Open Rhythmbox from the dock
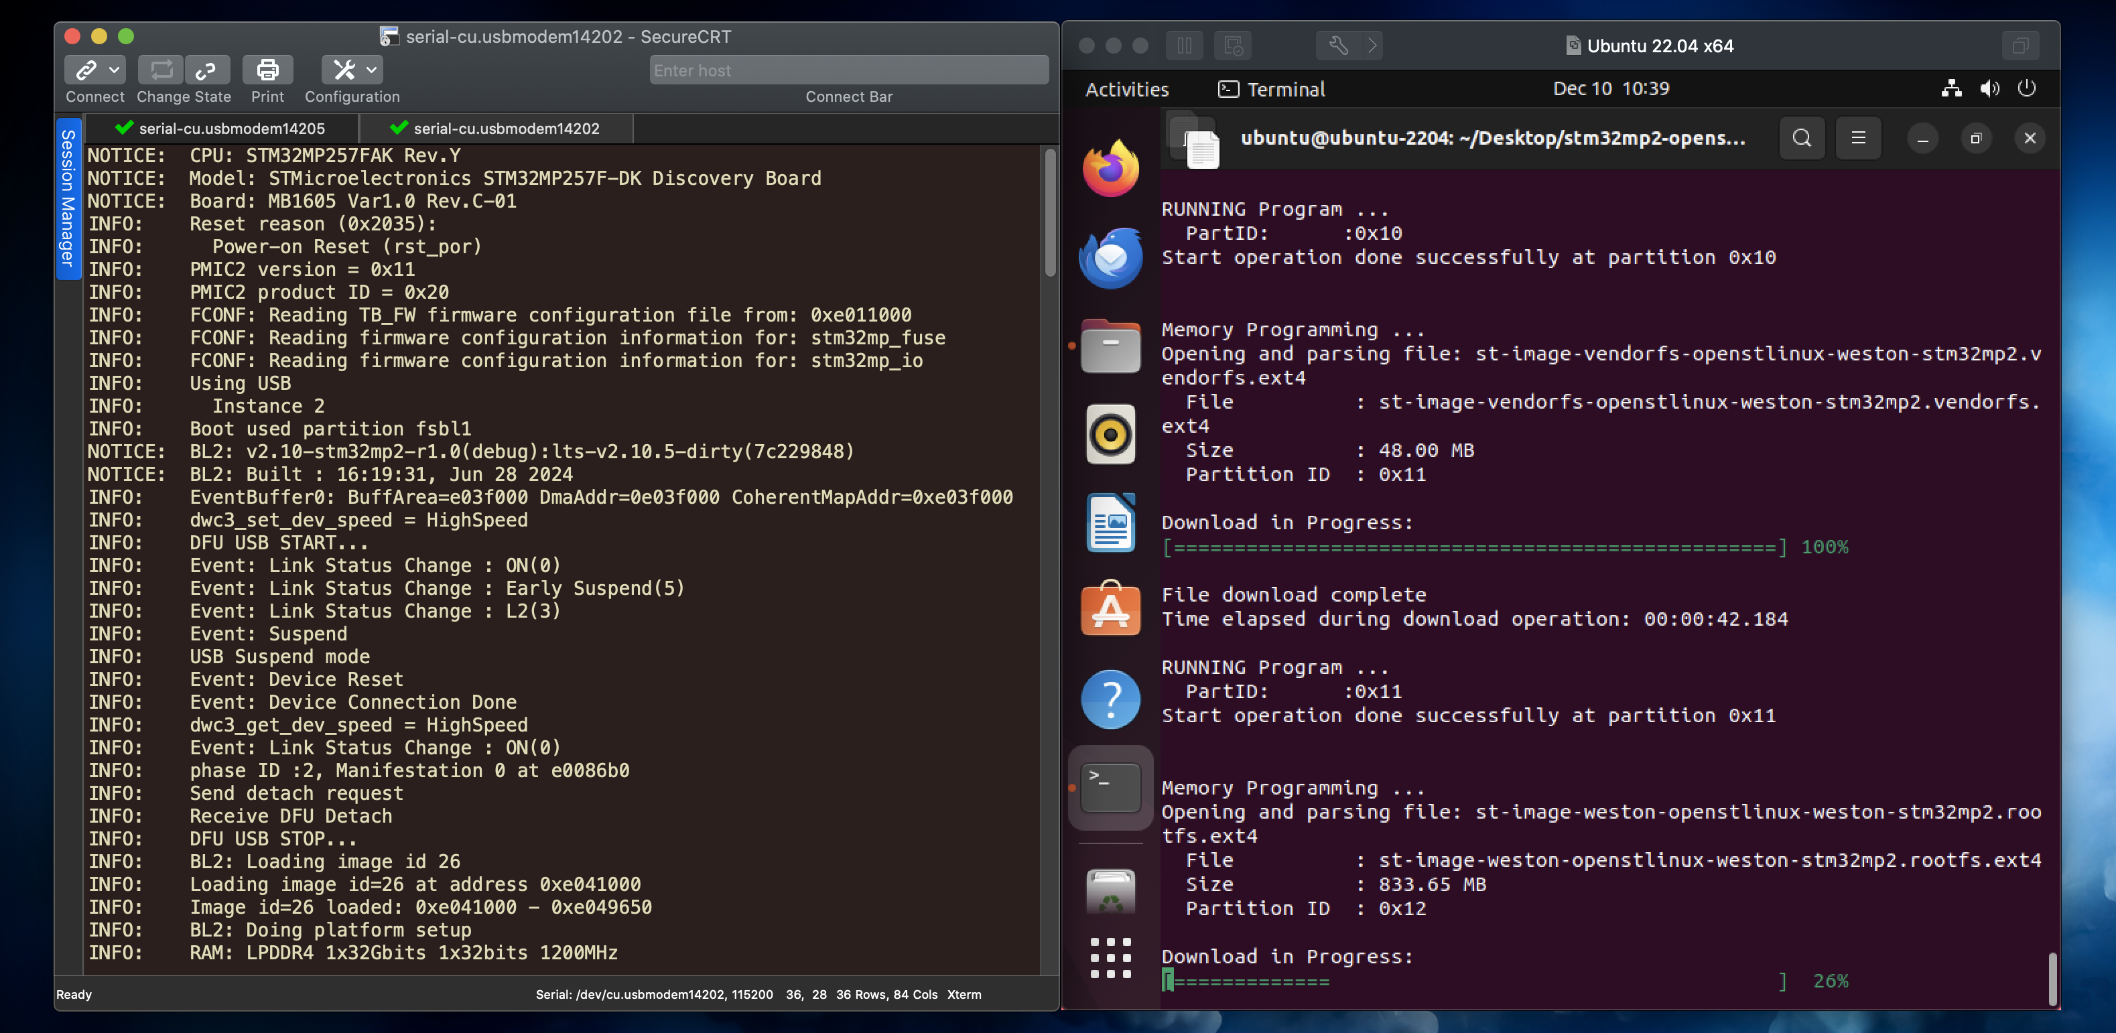The image size is (2116, 1033). 1110,433
